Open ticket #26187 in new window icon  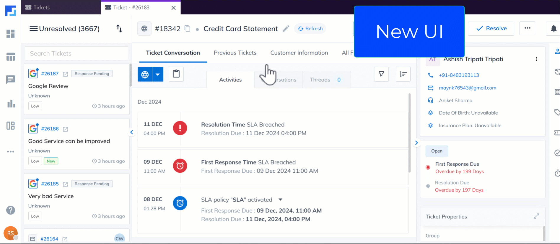[x=65, y=74]
